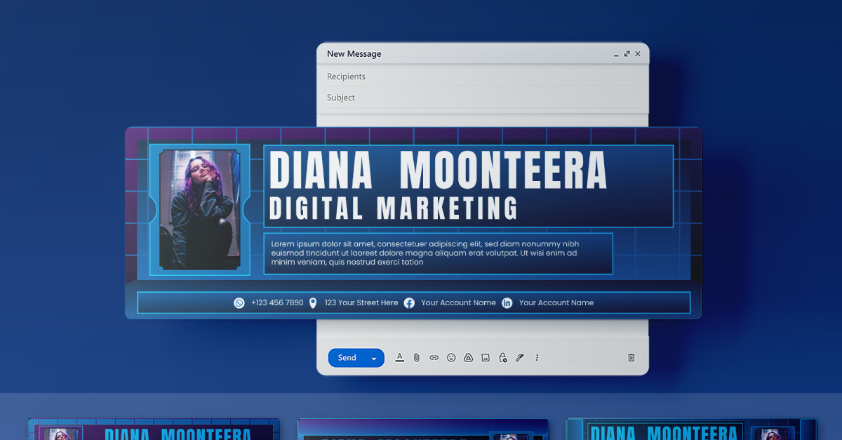Click the Recipients input field
Screen dimensions: 842x440
pyautogui.click(x=421, y=76)
